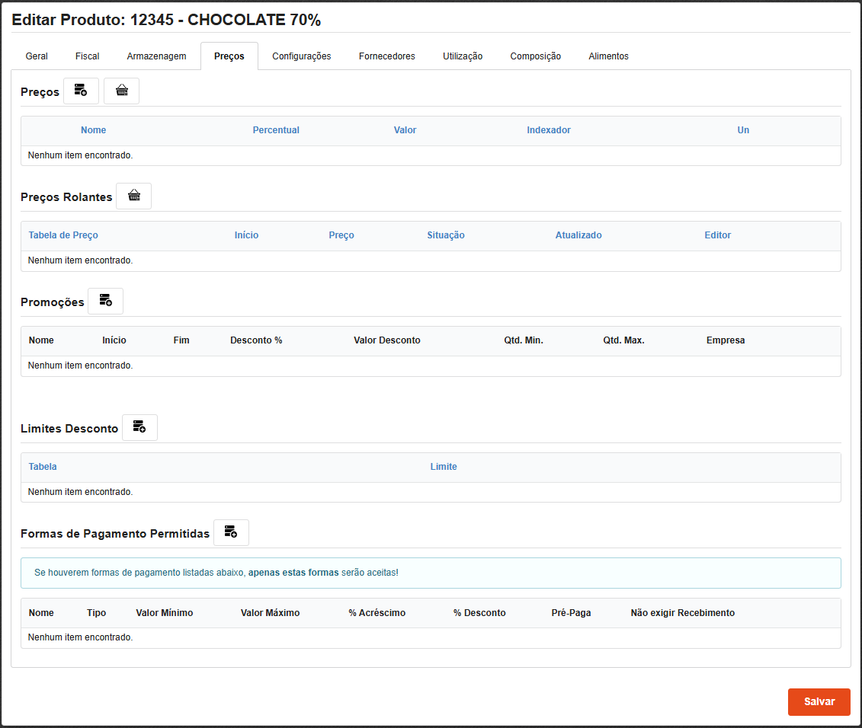
Task: Open the Alimentos tab
Action: (608, 56)
